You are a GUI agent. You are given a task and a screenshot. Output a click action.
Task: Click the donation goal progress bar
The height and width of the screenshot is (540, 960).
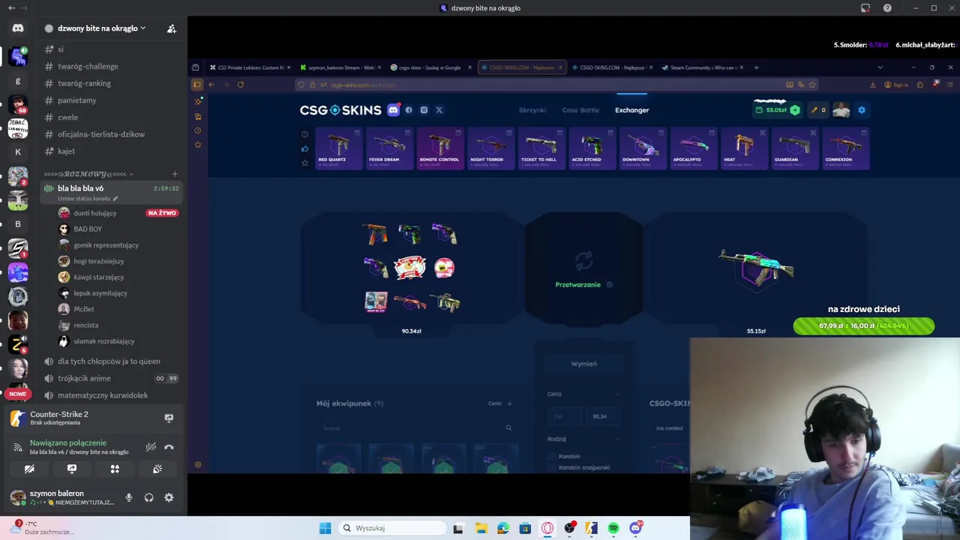[864, 325]
